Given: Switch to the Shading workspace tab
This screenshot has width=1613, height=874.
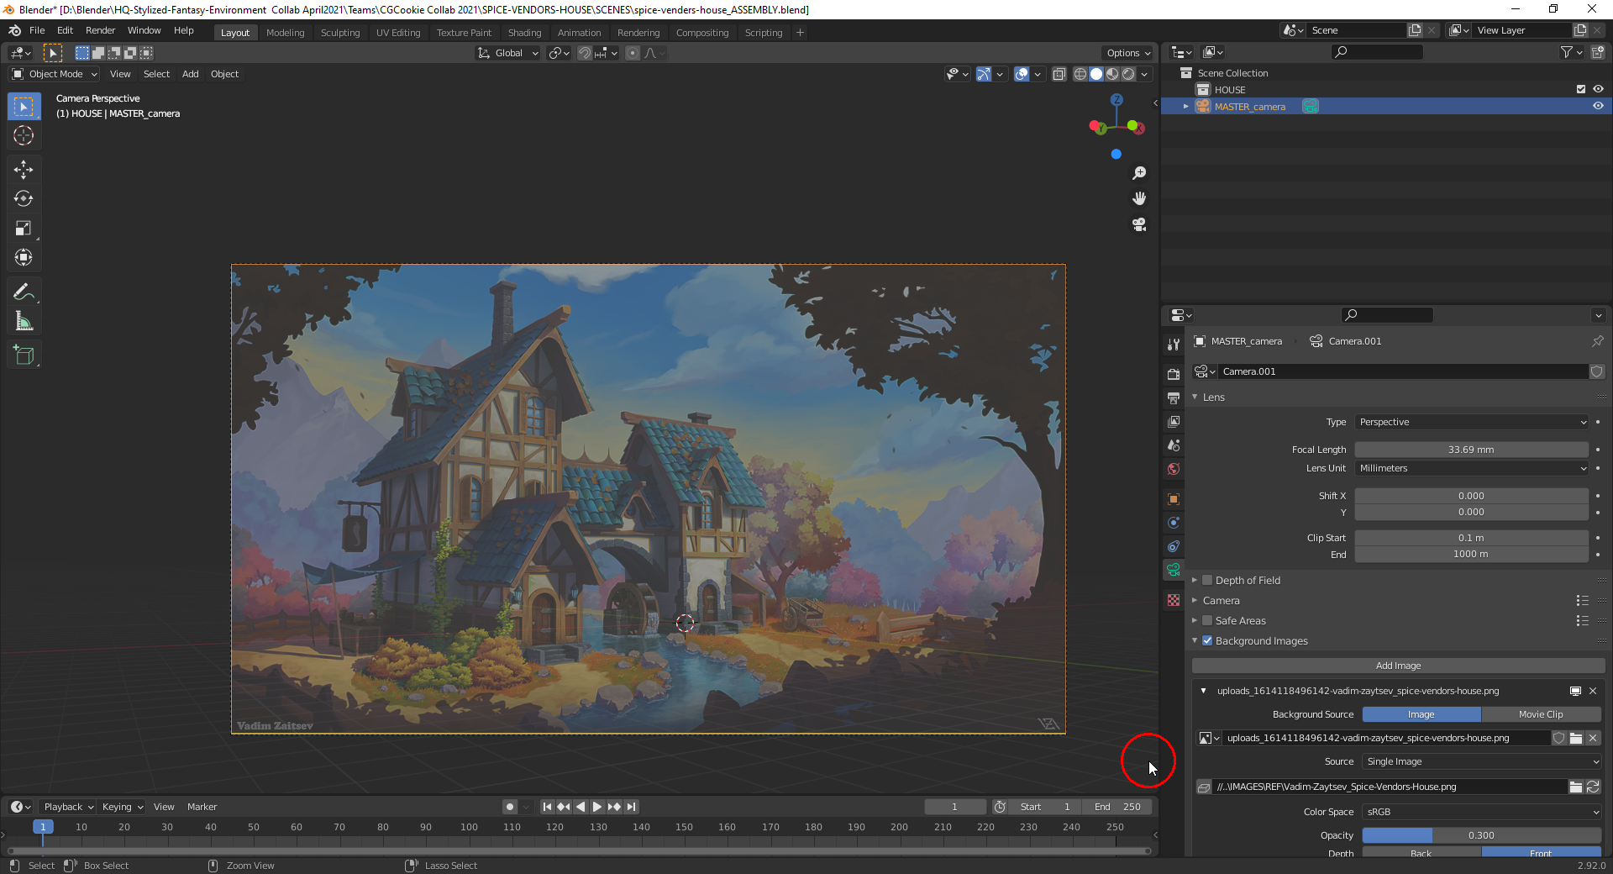Looking at the screenshot, I should point(524,33).
